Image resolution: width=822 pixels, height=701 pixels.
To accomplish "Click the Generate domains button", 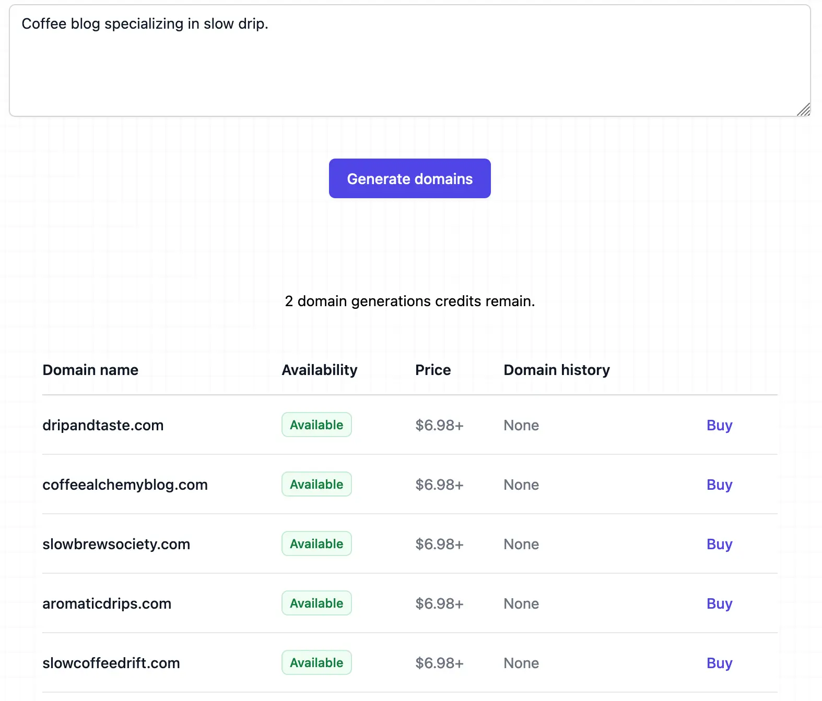I will click(409, 178).
